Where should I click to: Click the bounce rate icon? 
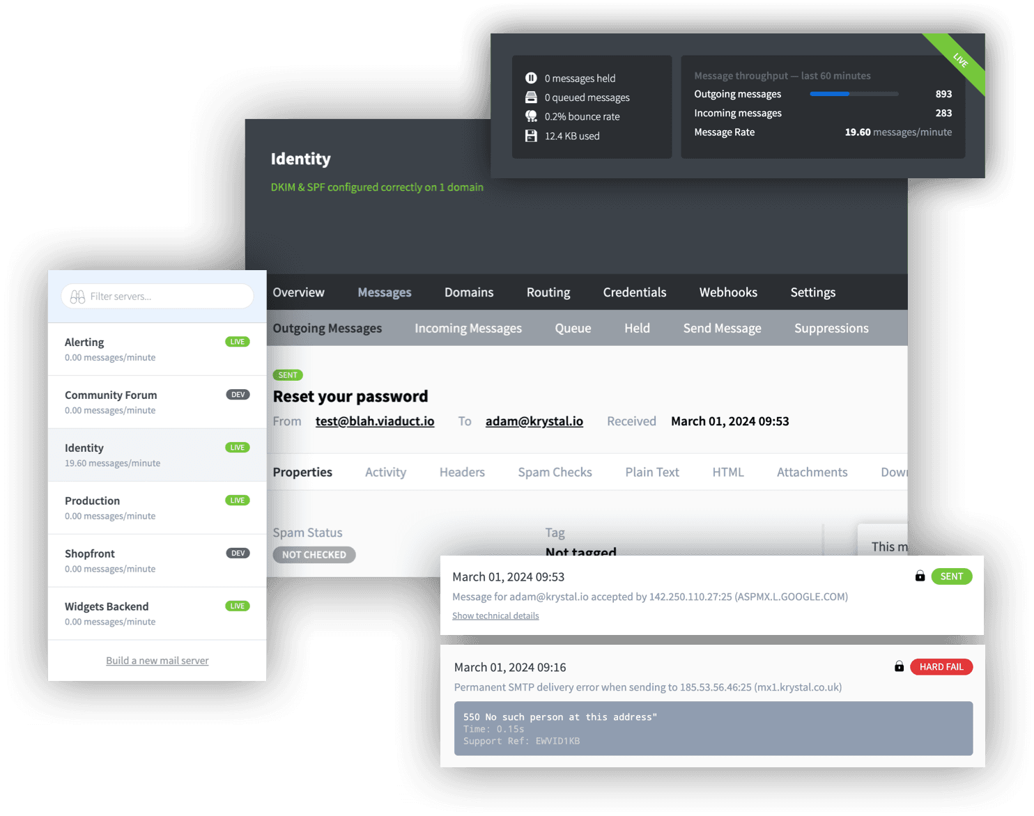[x=531, y=116]
